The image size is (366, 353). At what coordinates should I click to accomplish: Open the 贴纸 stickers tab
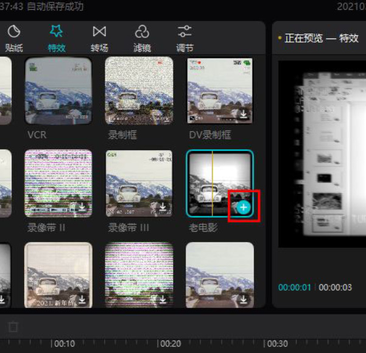point(14,38)
